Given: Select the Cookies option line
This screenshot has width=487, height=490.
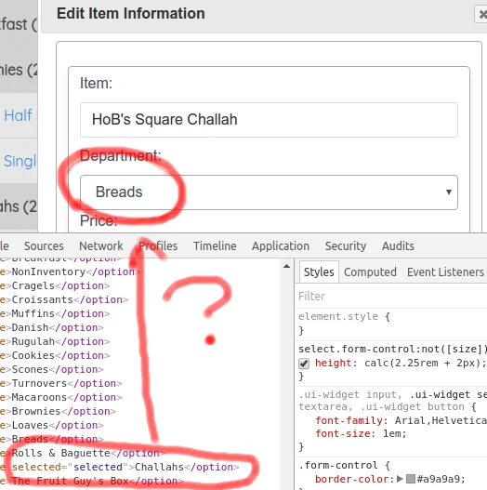Looking at the screenshot, I should pyautogui.click(x=55, y=355).
